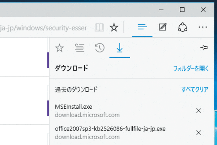Open Reading view book icon

click(x=99, y=27)
